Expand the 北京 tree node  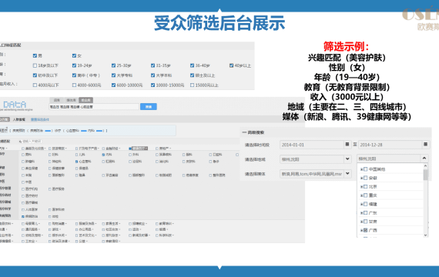(x=361, y=187)
